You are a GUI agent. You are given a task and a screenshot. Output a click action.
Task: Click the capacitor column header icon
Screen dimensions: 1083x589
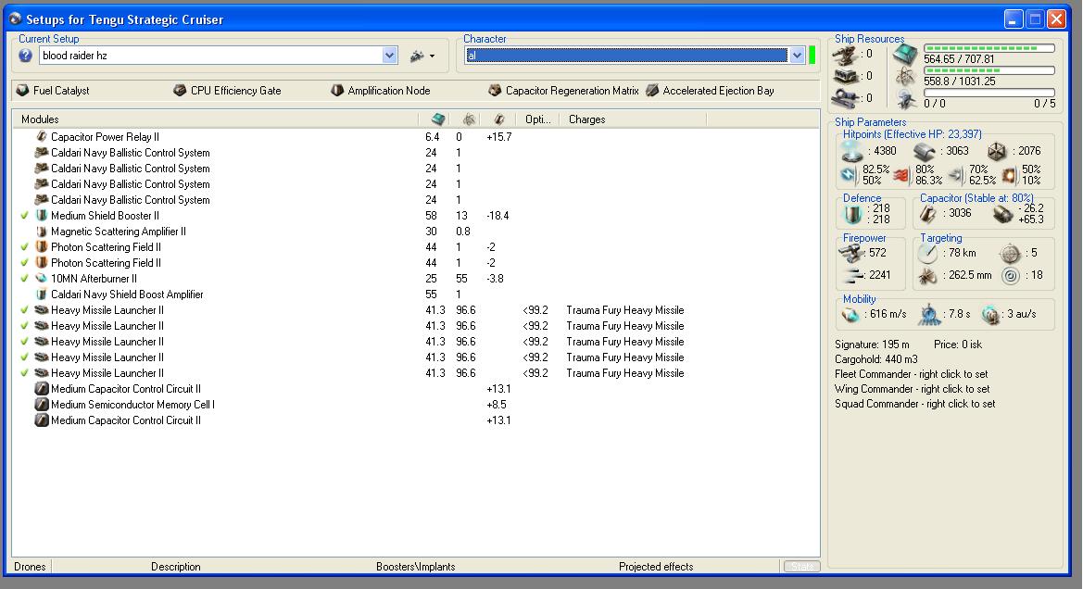coord(499,119)
